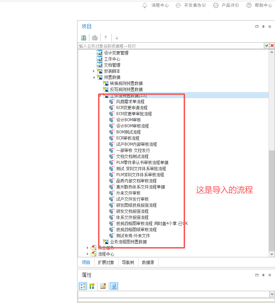Select 外来文件审核 item
The height and width of the screenshot is (303, 275).
(128, 193)
